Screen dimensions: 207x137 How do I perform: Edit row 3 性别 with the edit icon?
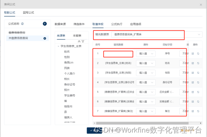coord(193,73)
